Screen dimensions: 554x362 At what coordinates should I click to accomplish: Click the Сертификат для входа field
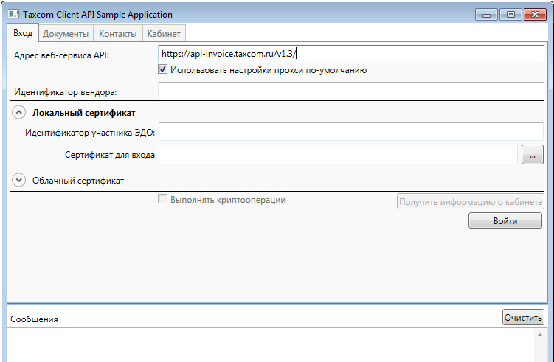click(338, 155)
